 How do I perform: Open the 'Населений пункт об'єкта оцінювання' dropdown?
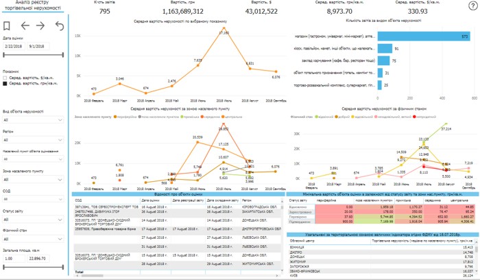tap(33, 159)
